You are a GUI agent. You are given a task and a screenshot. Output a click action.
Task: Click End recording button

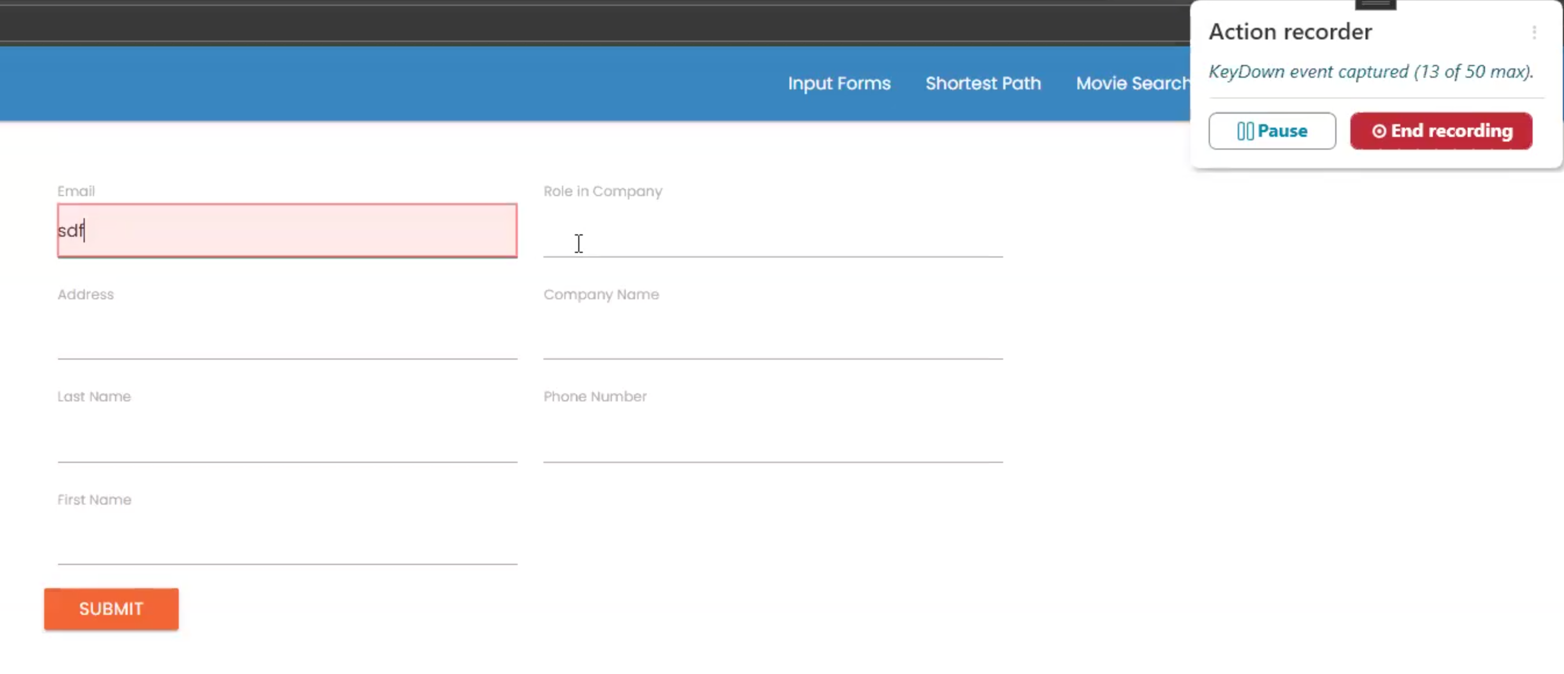pos(1441,131)
